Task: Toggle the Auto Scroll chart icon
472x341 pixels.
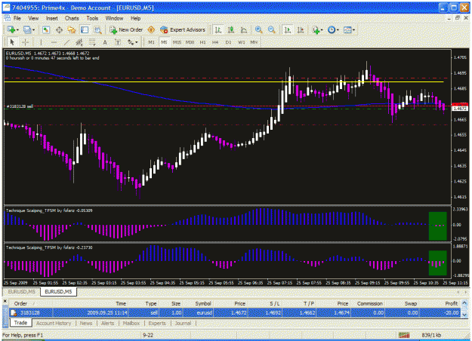Action: click(288, 29)
